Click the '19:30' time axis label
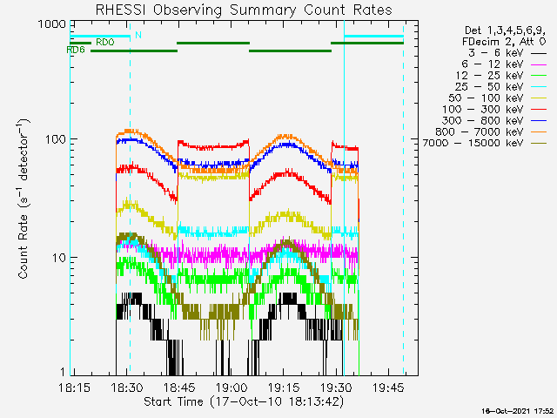This screenshot has width=557, height=418. (336, 388)
